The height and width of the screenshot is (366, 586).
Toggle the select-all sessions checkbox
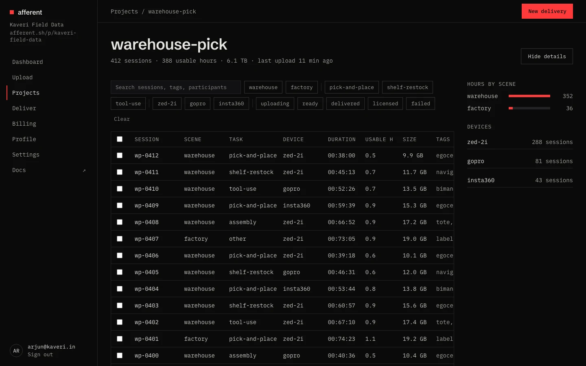coord(120,139)
